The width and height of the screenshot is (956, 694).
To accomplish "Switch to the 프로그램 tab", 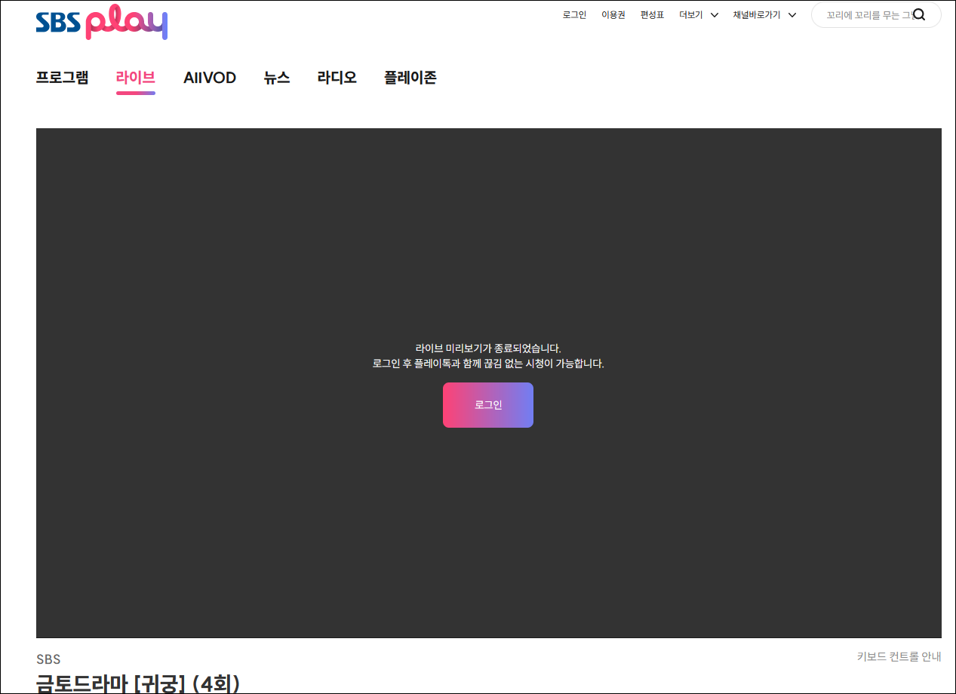I will pos(62,78).
